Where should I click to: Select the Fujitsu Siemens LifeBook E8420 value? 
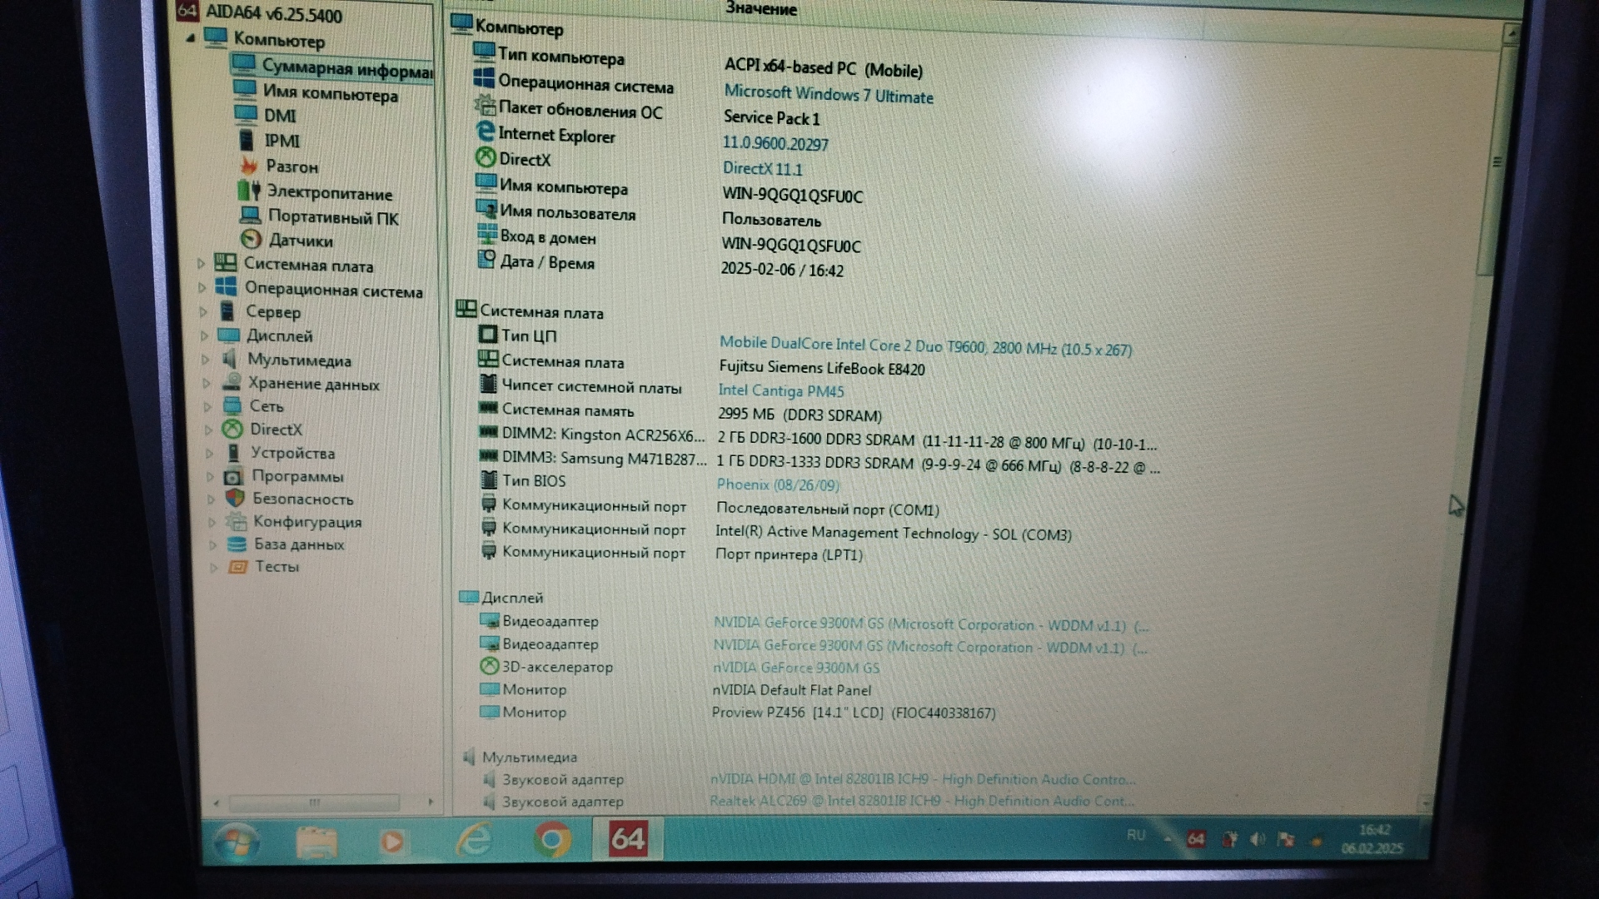(x=821, y=368)
